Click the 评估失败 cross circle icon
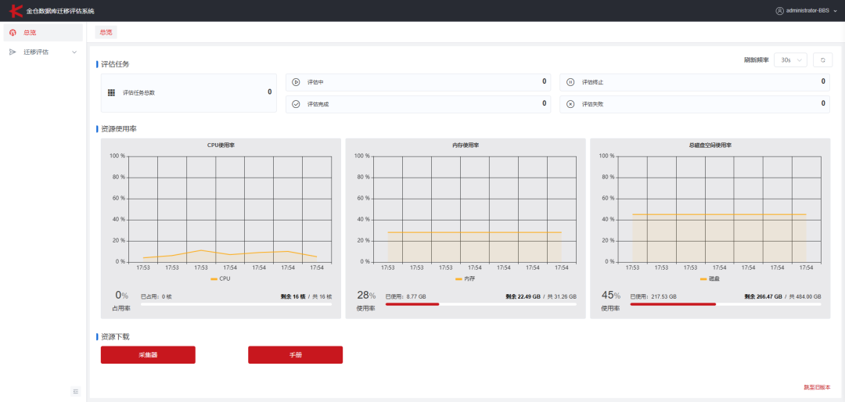This screenshot has height=402, width=845. (570, 104)
